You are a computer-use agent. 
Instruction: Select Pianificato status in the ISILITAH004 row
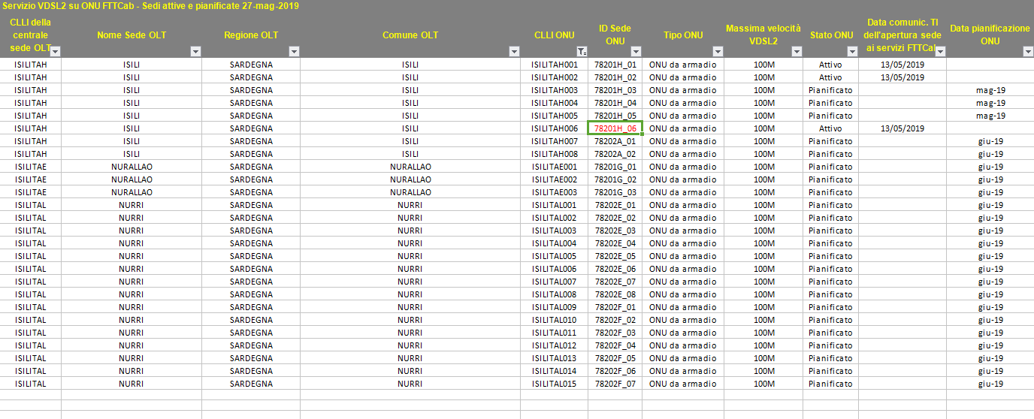click(x=830, y=103)
